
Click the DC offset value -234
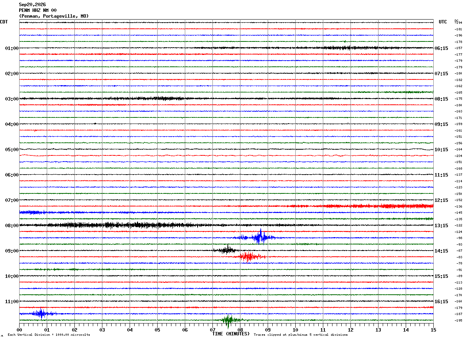pyautogui.click(x=458, y=156)
